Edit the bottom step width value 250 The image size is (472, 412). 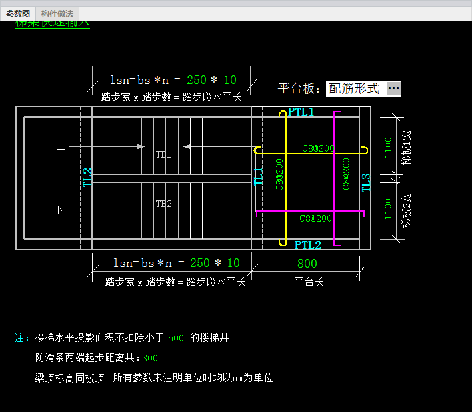[x=199, y=263]
